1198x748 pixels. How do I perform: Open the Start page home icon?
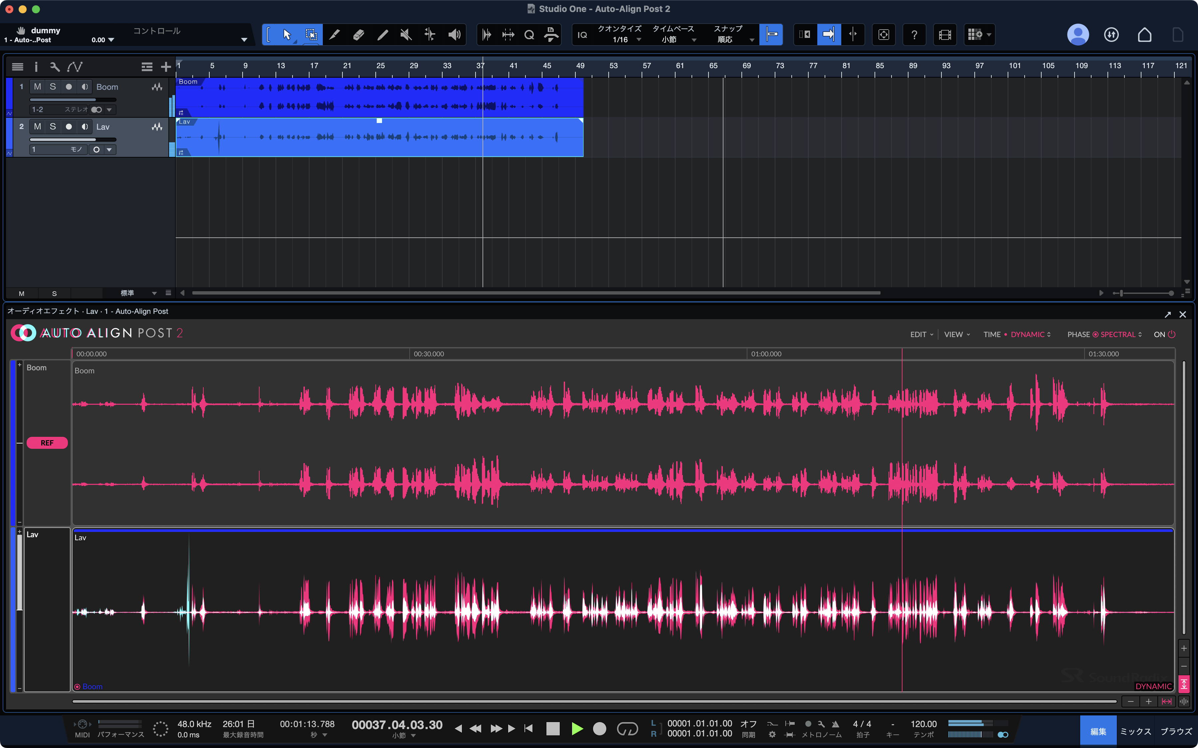click(x=1144, y=35)
